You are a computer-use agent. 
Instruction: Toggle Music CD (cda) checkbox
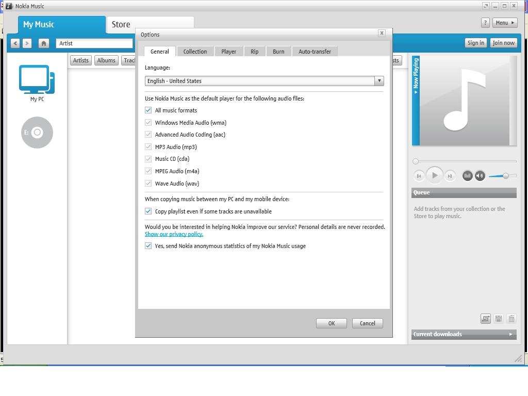point(148,159)
